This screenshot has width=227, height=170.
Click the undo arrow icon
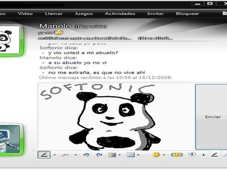click(x=86, y=155)
